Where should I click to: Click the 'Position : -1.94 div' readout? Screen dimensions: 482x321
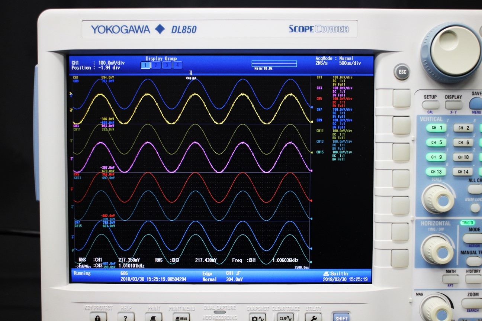(96, 68)
